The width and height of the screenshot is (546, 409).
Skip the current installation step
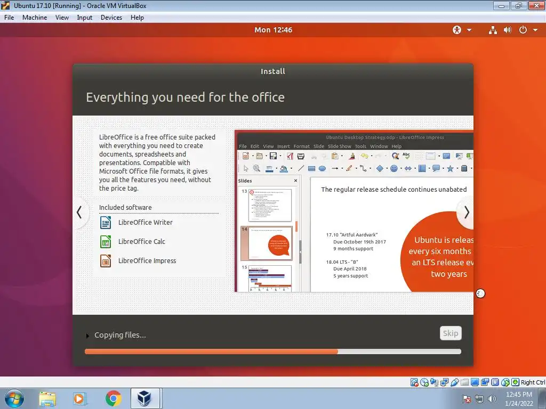[451, 333]
